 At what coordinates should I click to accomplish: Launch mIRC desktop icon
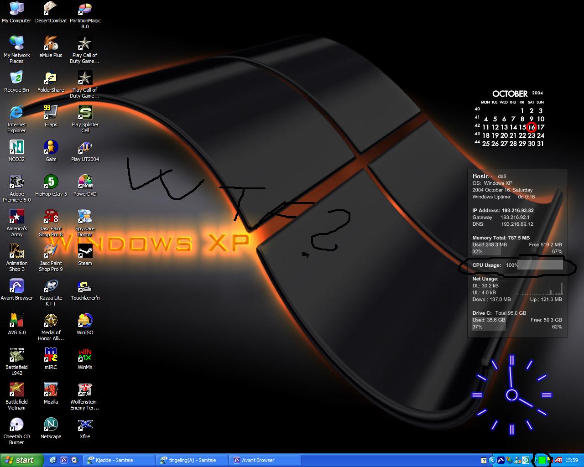[51, 359]
